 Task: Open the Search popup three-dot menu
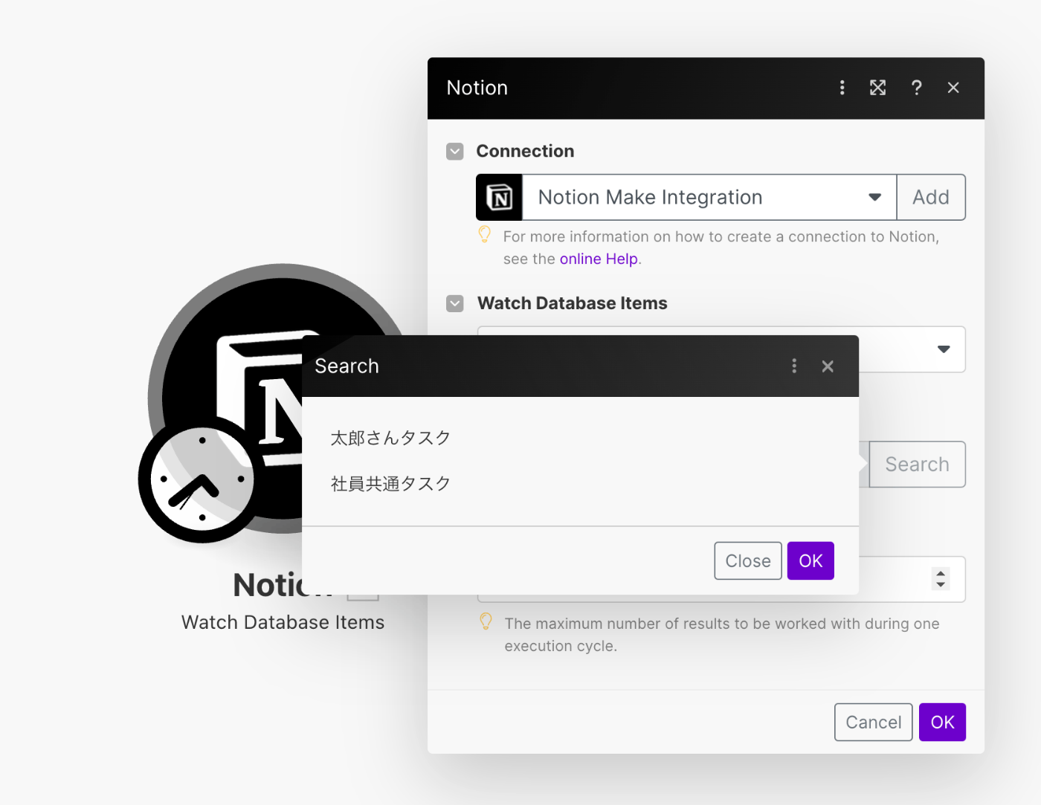click(794, 366)
